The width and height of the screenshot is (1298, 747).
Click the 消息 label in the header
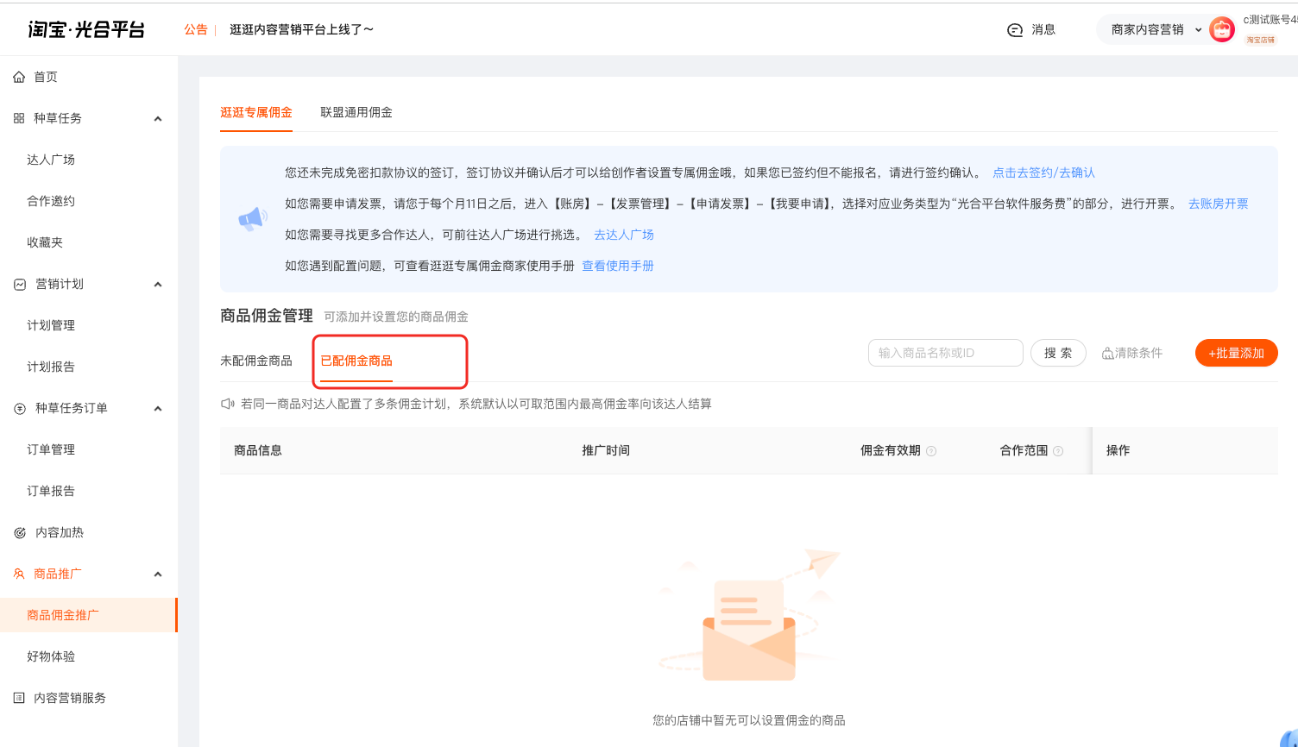click(x=1044, y=29)
